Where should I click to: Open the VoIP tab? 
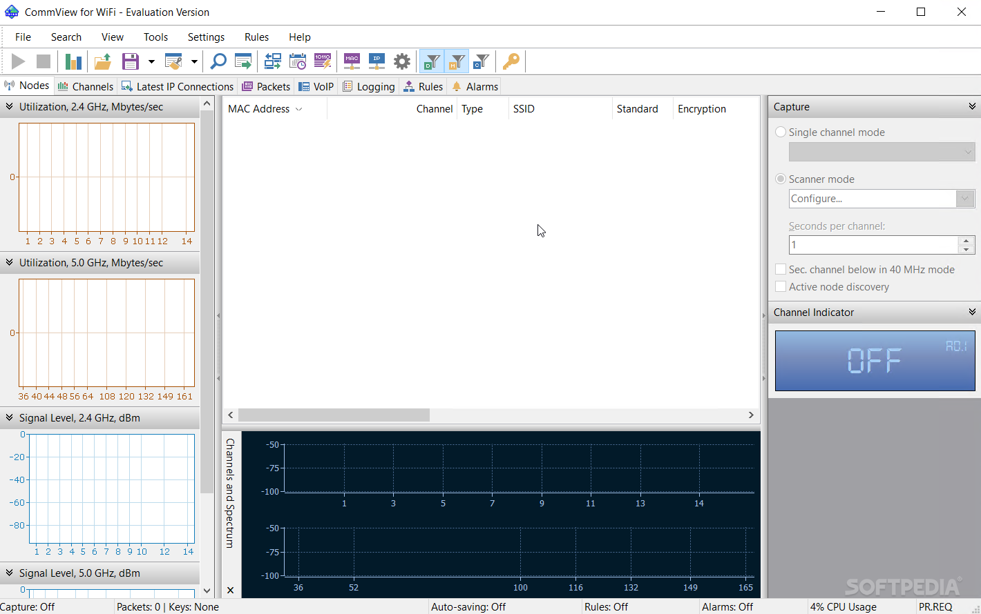point(316,86)
